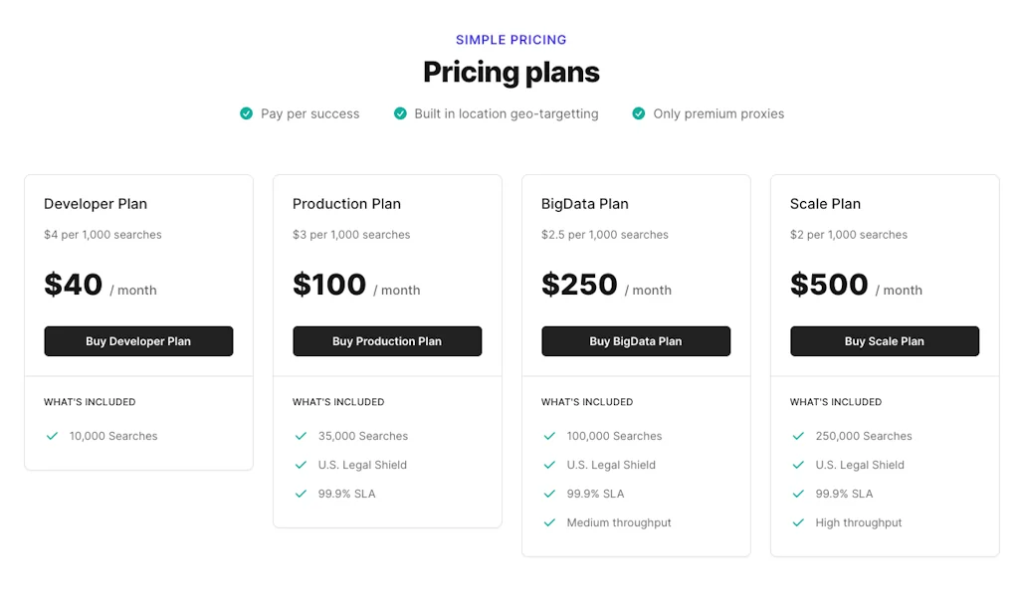Click the geo-targetting green check icon

[x=400, y=113]
